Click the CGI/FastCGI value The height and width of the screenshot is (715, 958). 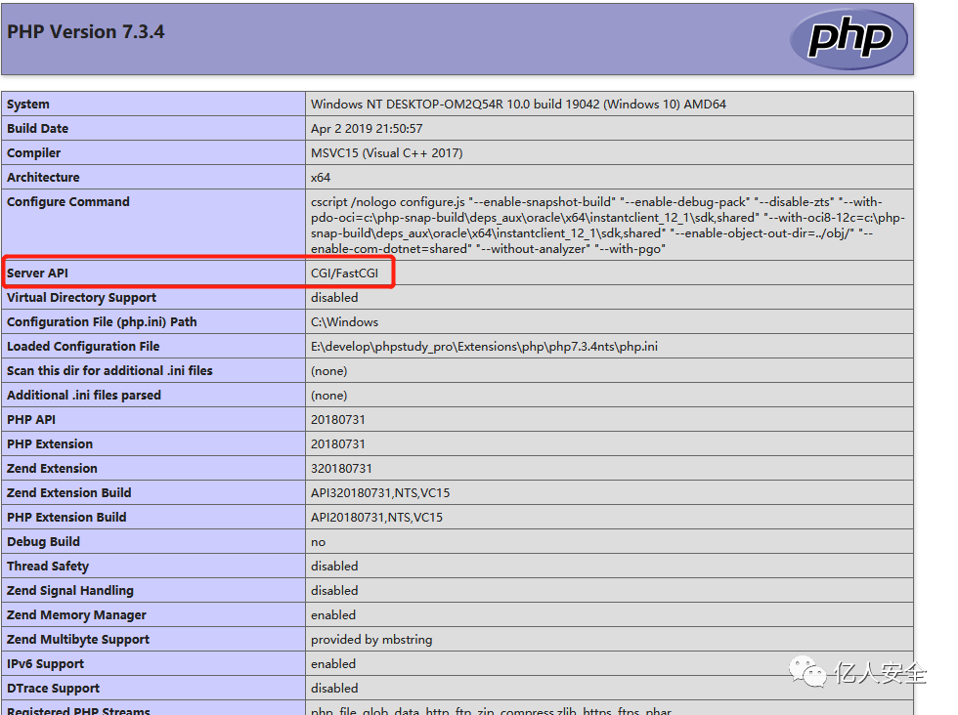(x=344, y=273)
